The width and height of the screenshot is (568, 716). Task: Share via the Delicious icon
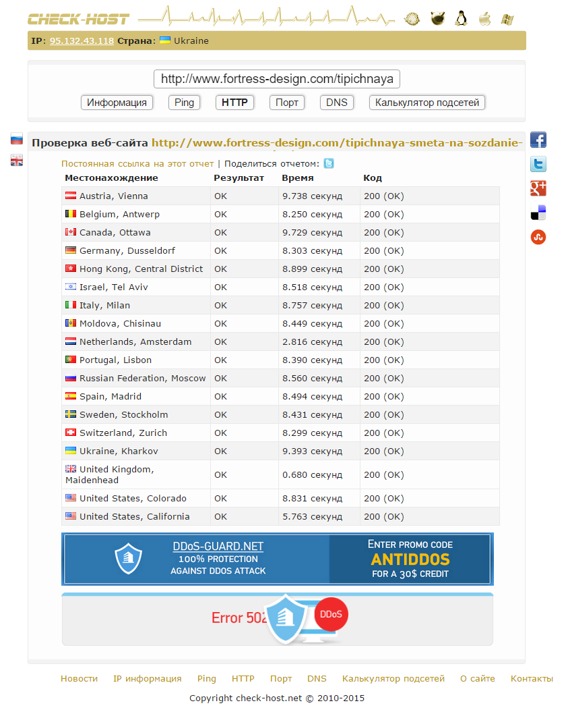[538, 213]
